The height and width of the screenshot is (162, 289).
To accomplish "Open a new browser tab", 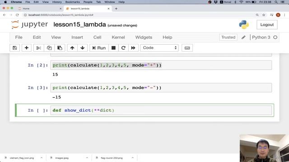I will coord(116,9).
